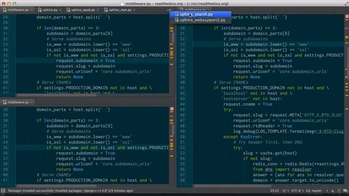
Task: Close the sphinx_man.py tab
Action: pos(134,10)
